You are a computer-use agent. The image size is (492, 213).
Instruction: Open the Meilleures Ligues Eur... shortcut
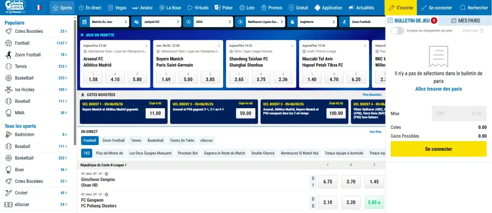pos(260,22)
